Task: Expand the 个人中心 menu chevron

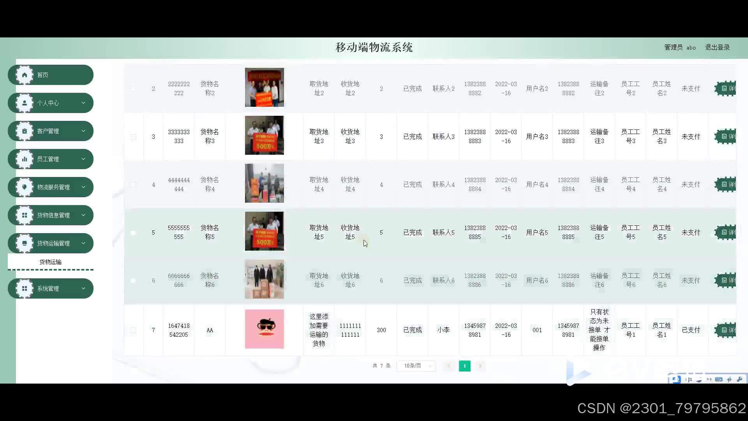Action: coord(83,103)
